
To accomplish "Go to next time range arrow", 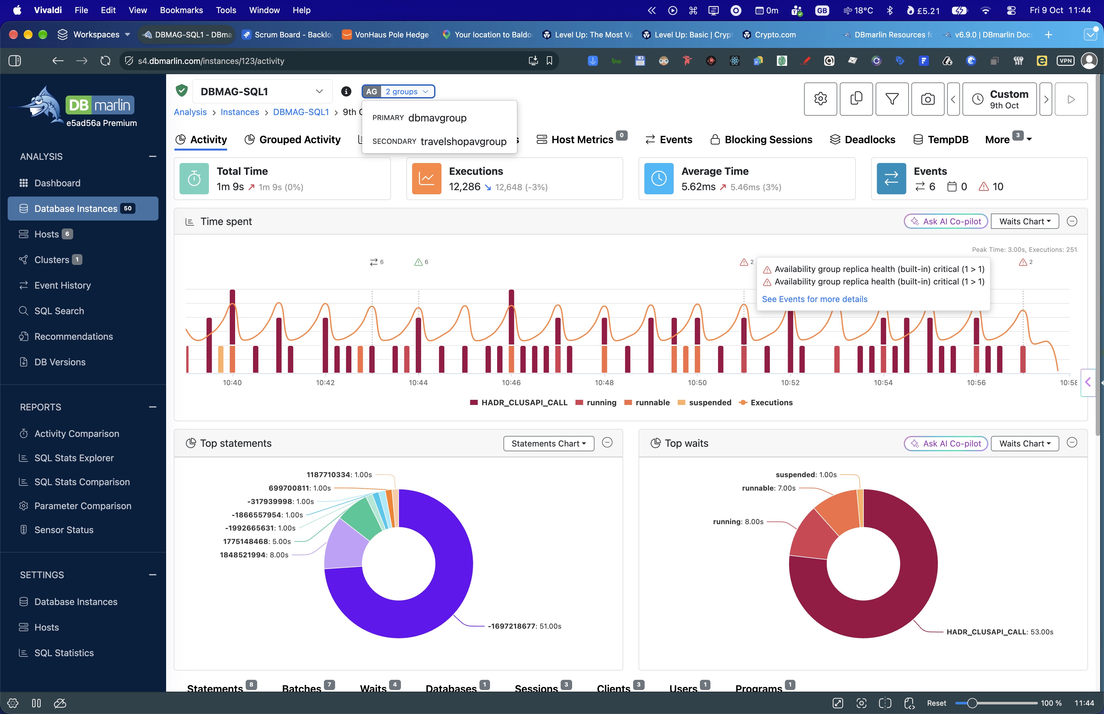I will 1046,99.
